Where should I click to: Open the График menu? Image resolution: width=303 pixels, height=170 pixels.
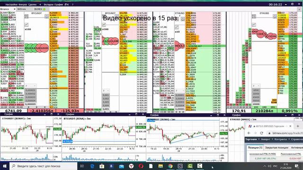pos(59,4)
